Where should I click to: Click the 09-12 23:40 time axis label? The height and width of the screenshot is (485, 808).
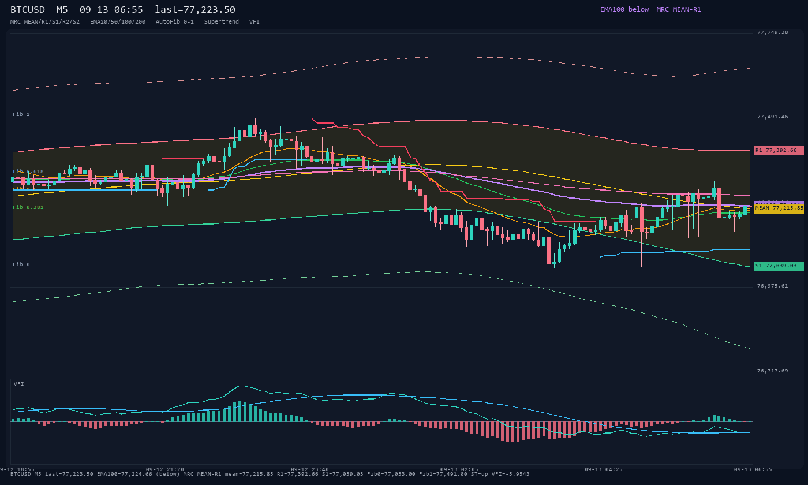coord(310,469)
